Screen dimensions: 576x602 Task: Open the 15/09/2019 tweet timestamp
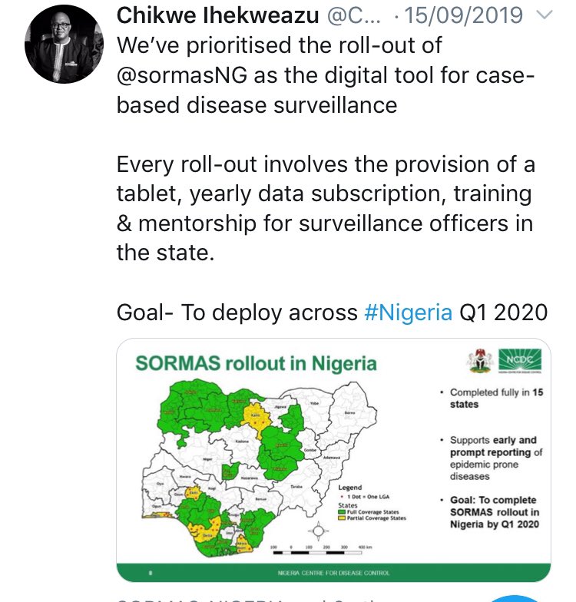(464, 15)
